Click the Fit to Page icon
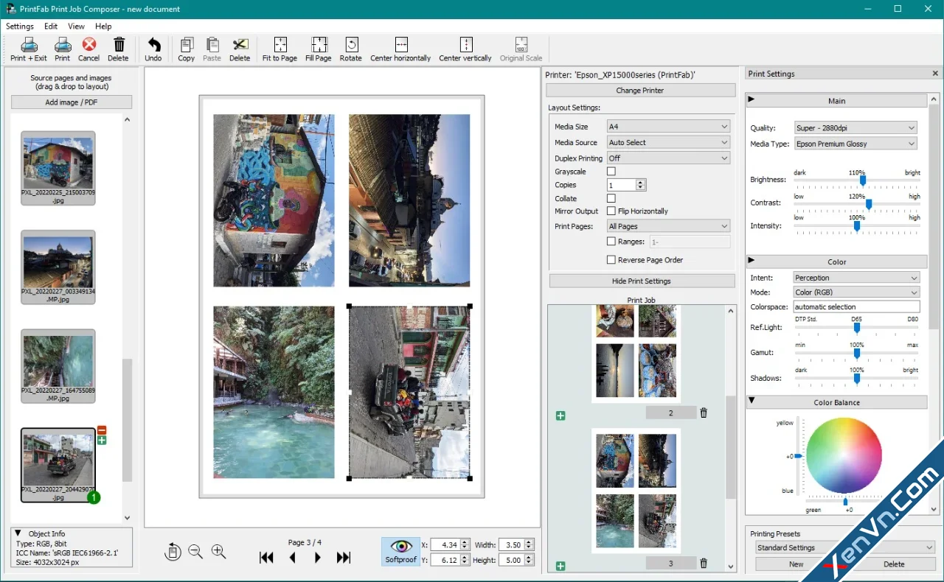Screen dimensions: 944x582 (280, 49)
